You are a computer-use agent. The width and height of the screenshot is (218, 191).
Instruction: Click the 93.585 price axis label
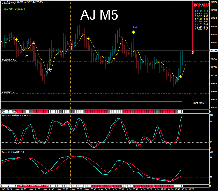coord(213,108)
